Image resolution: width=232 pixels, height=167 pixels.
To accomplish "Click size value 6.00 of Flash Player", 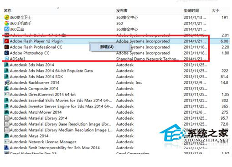I will (224, 41).
